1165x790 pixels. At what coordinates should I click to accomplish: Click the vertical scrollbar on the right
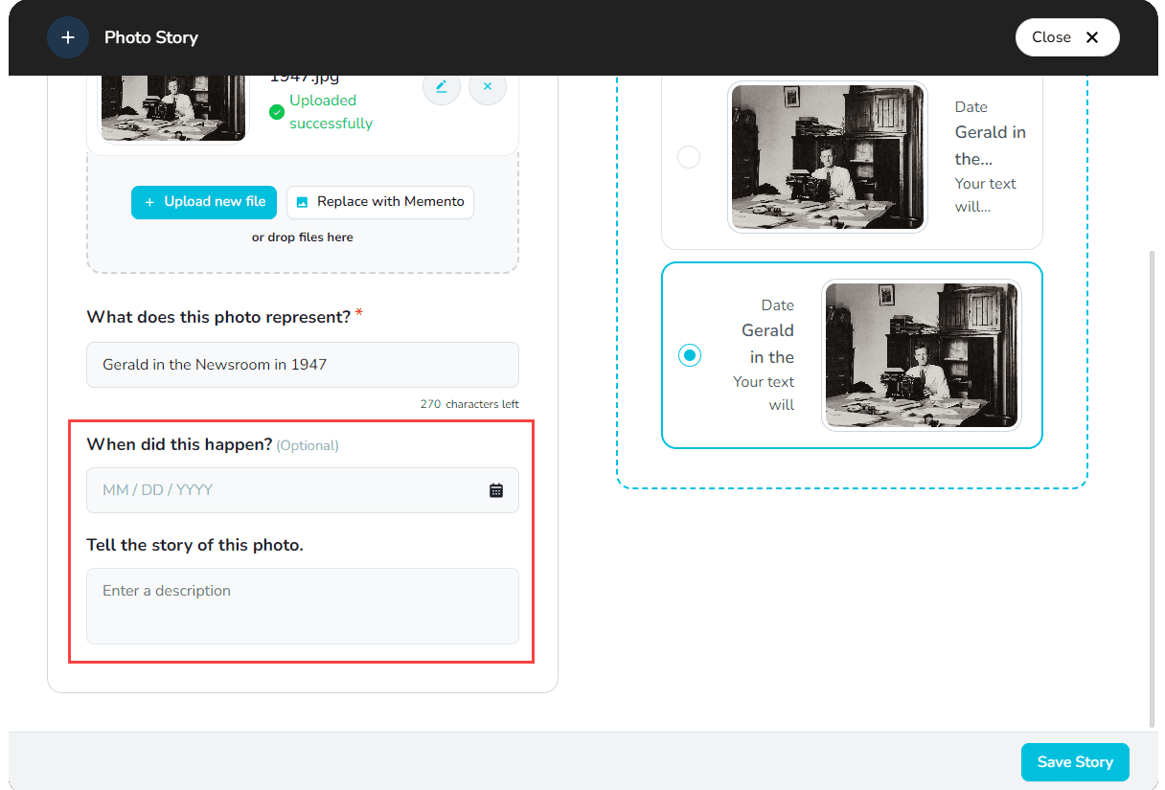tap(1152, 479)
